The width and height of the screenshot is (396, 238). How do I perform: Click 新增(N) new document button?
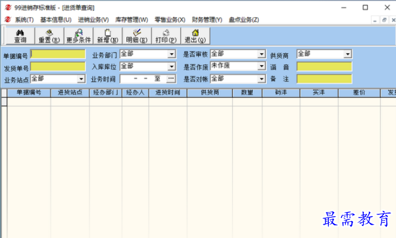[x=108, y=36]
